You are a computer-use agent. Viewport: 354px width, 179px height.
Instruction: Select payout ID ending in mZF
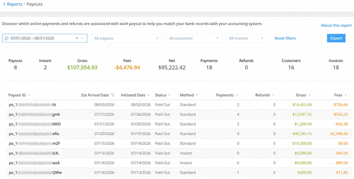(x=34, y=143)
